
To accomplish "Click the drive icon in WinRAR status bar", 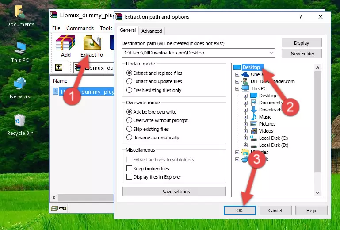I will point(54,208).
